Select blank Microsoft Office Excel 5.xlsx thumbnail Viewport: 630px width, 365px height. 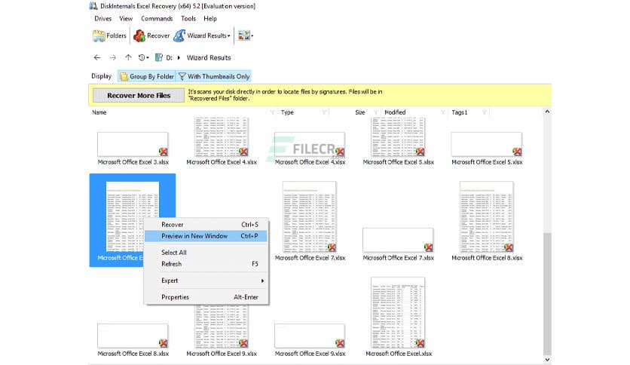487,145
